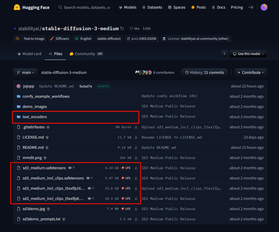Screen dimensions: 279x232
Task: Download the LICENSE.md file icon
Action: pos(136,137)
